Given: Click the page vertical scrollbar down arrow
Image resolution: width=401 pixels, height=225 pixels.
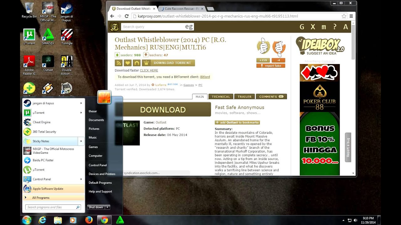Looking at the screenshot, I should click(x=353, y=173).
